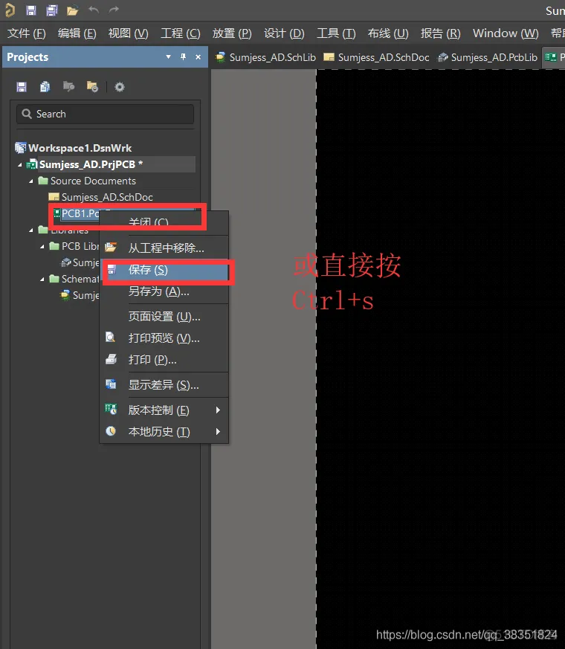Choose 打印预览 (V)... in context menu
This screenshot has width=565, height=649.
[164, 338]
